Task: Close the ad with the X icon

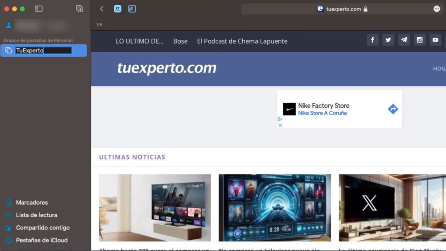Action: 280,125
